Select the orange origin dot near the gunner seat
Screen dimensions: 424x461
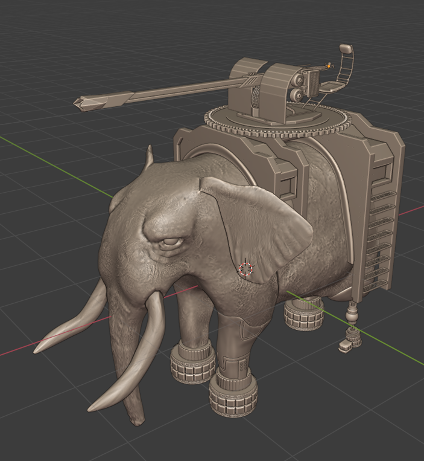coord(329,66)
